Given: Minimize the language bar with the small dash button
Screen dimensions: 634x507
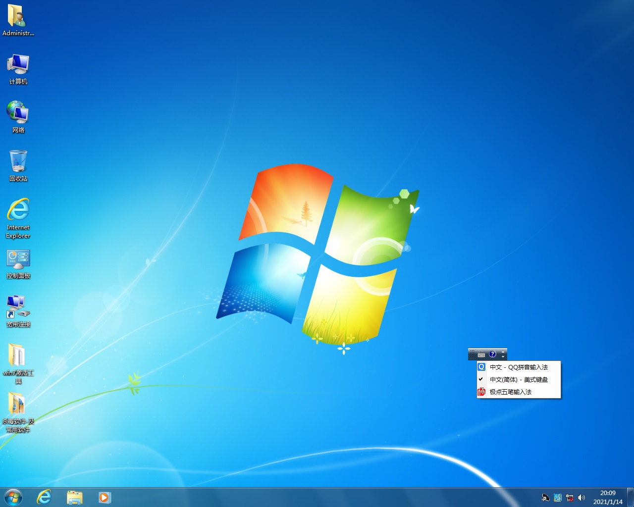Looking at the screenshot, I should 503,352.
